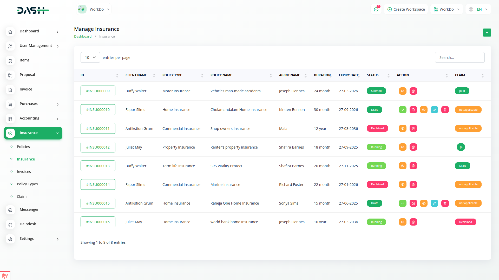Expand the Accounting sidebar menu
Screen dimensions: 499x280
coord(33,118)
